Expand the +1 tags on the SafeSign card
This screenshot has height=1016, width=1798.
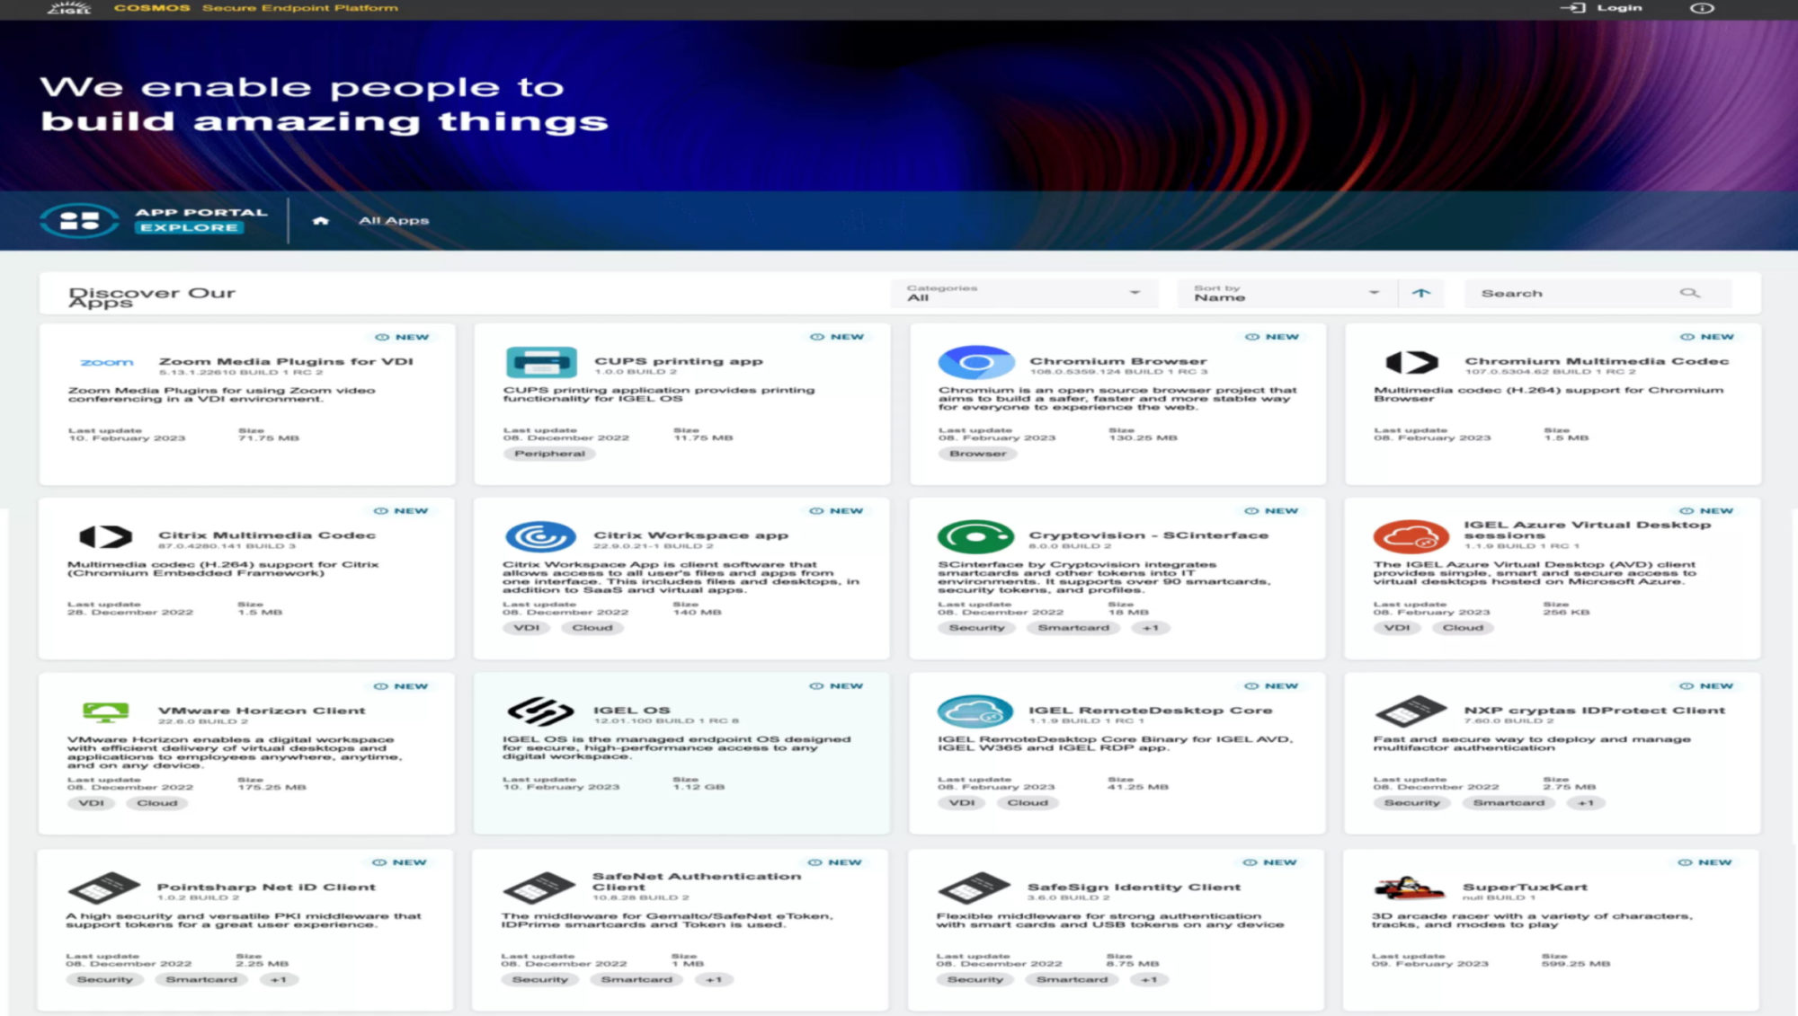(1149, 980)
